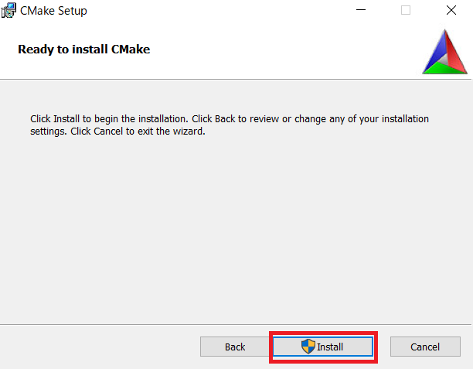
Task: Click the 'CMake Setup' title bar text
Action: pos(53,11)
